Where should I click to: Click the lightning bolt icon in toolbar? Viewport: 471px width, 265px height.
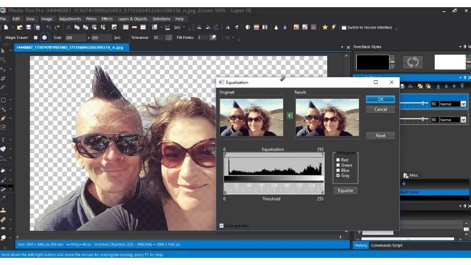pos(333,28)
